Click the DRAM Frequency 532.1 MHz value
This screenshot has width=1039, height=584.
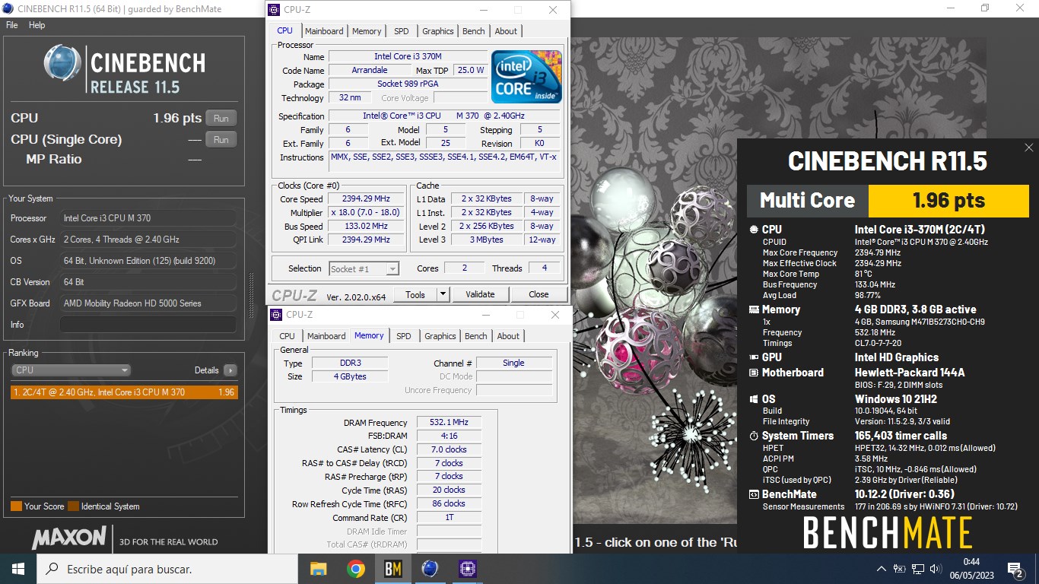pos(449,422)
